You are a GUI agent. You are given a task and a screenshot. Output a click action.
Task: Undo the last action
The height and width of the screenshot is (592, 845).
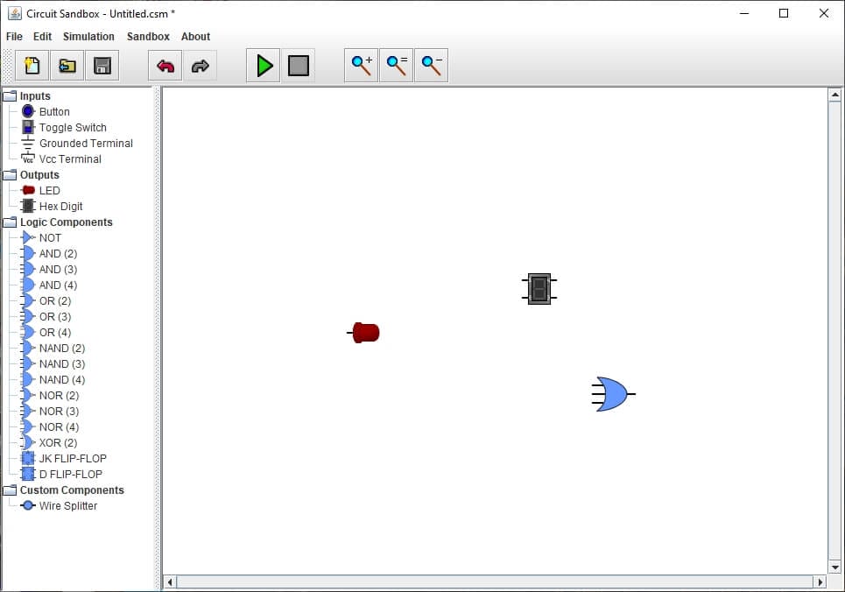click(x=165, y=65)
